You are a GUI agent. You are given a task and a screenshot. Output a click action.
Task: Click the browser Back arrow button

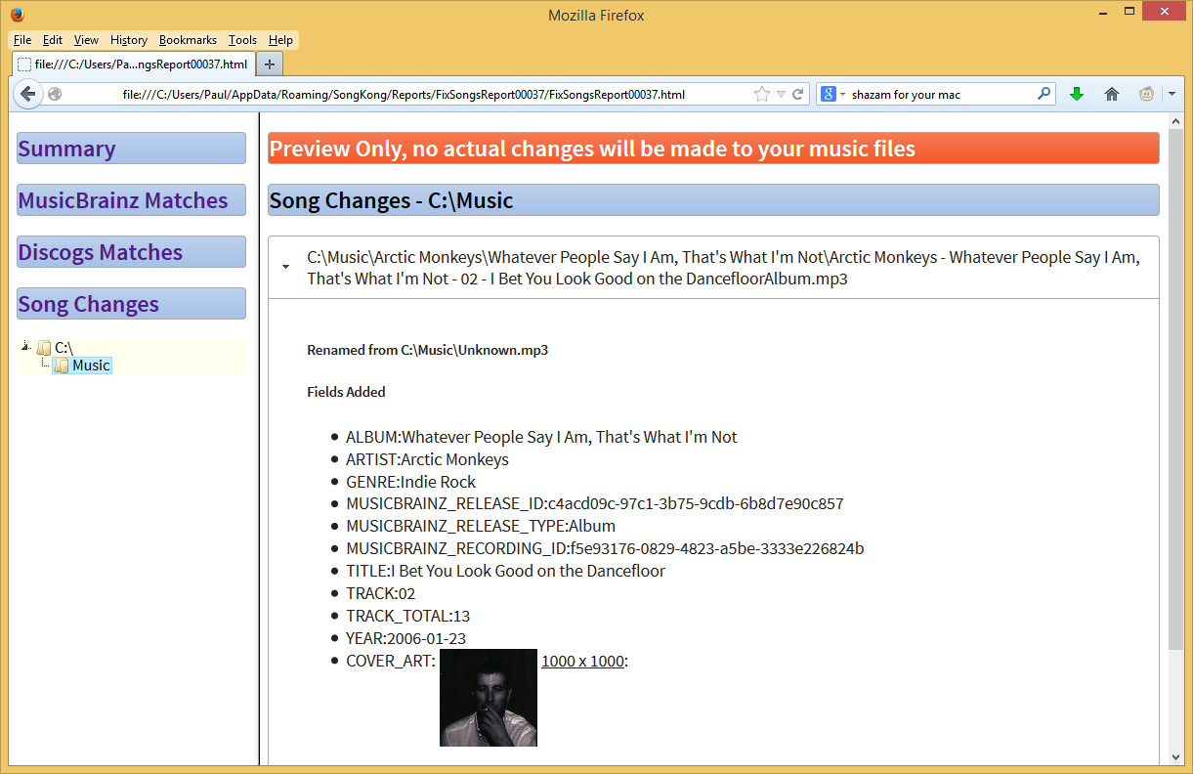[x=27, y=94]
